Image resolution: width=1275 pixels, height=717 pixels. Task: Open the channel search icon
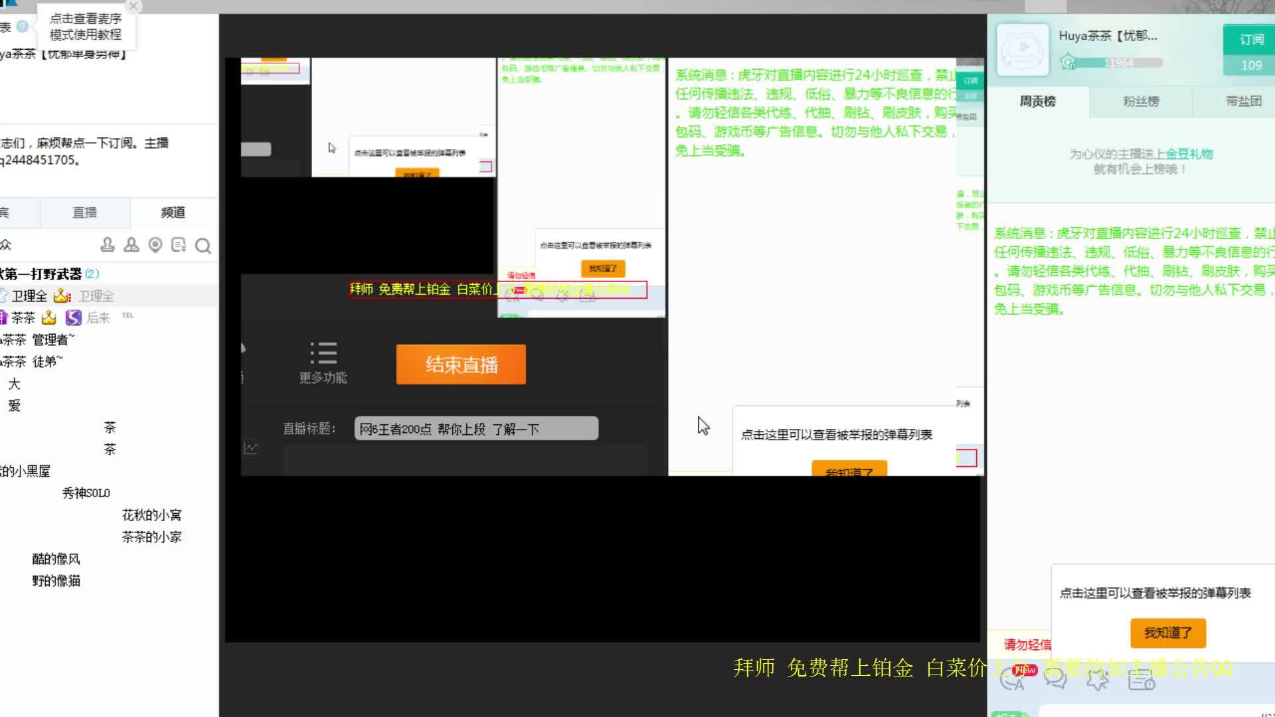[x=203, y=245]
